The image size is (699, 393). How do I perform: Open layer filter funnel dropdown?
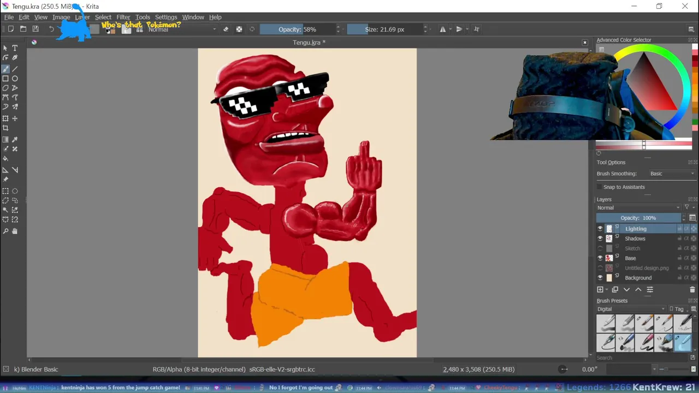click(689, 207)
